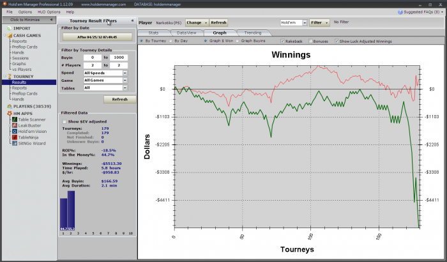This screenshot has width=447, height=262.
Task: Open the Game dropdown
Action: click(125, 81)
